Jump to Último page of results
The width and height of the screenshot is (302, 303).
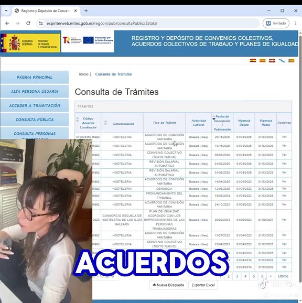(x=283, y=276)
